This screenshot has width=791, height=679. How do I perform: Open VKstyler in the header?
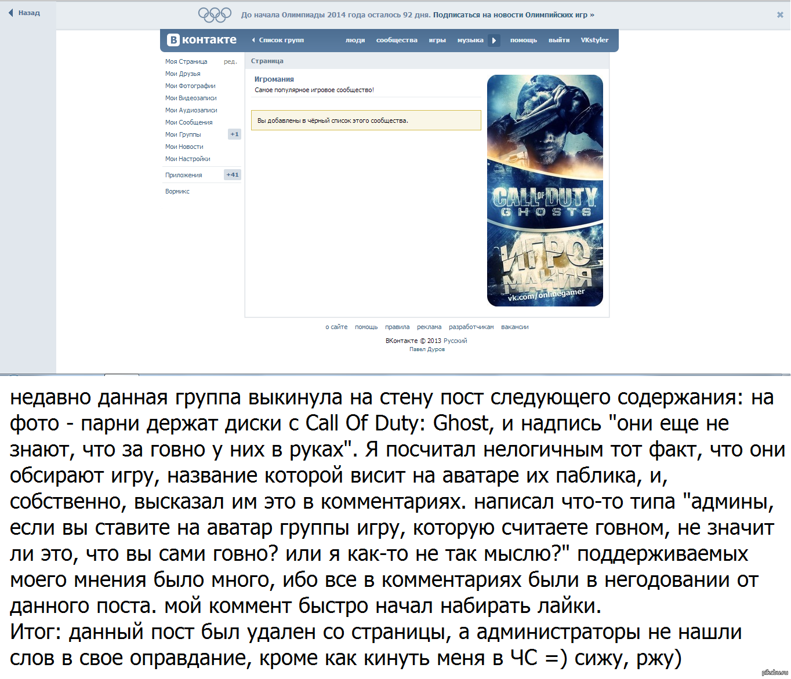[594, 40]
